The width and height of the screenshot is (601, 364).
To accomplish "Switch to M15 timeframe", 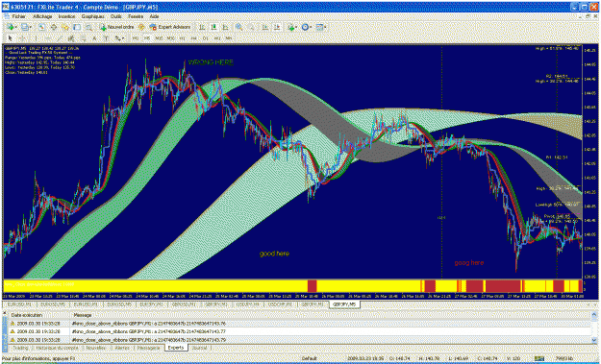I will [159, 38].
